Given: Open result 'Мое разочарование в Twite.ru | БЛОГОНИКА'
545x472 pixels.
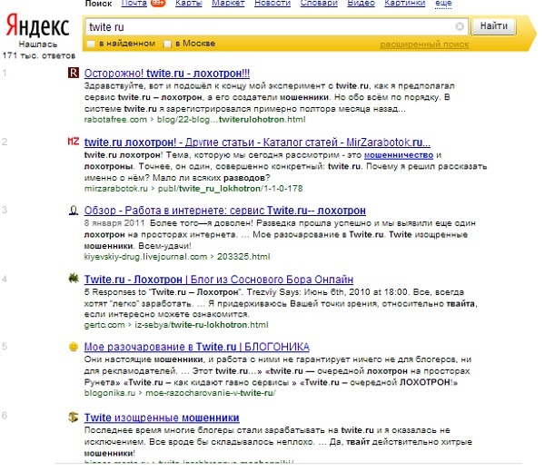Looking at the screenshot, I should (x=197, y=347).
